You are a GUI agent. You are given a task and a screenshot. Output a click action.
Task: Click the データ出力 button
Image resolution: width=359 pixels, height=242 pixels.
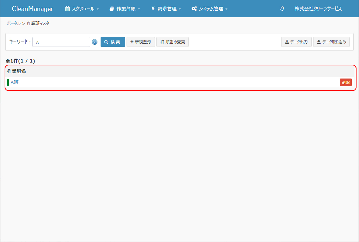296,42
